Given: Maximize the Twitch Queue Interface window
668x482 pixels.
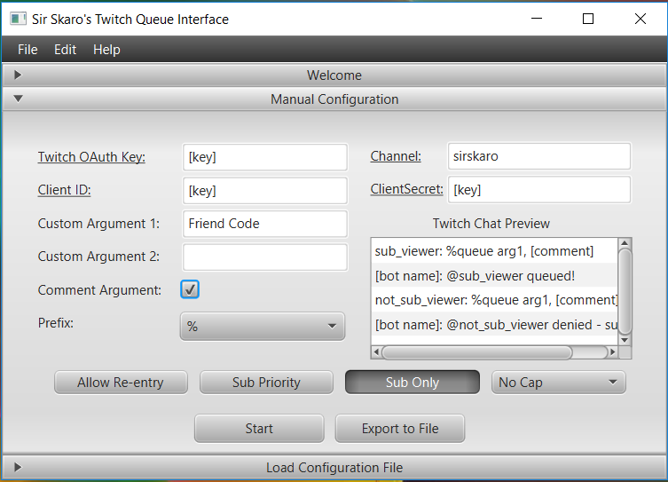Looking at the screenshot, I should coord(588,19).
